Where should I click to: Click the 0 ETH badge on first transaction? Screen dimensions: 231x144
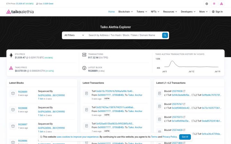pos(107,99)
